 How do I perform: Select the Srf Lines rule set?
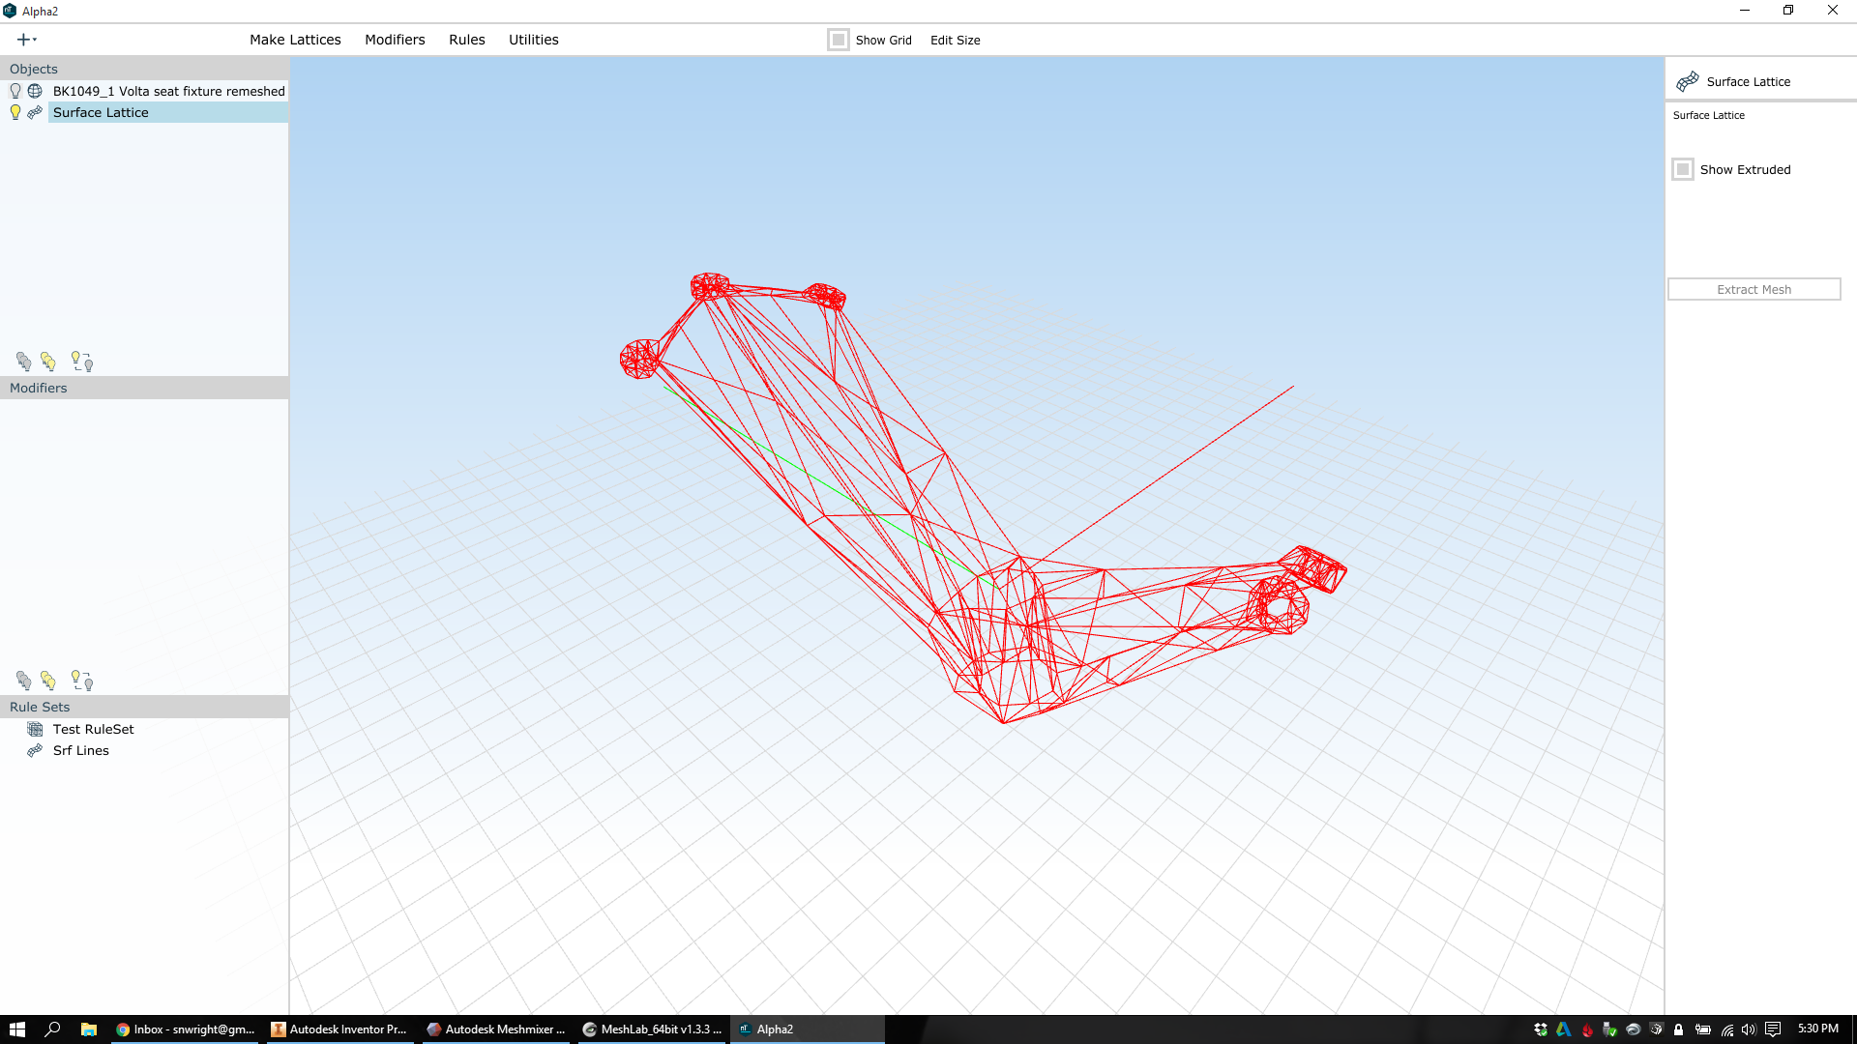(x=81, y=750)
